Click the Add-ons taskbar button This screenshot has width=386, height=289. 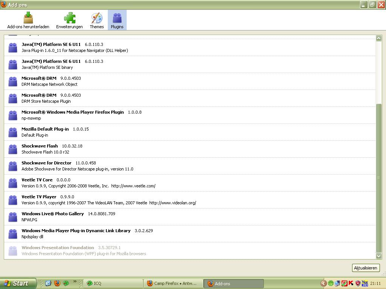[x=234, y=284]
